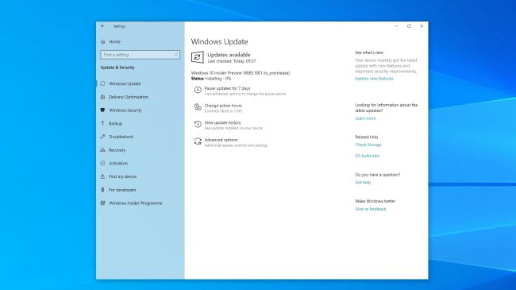This screenshot has height=290, width=516.
Task: Click the Advanced options gear icon
Action: 198,141
